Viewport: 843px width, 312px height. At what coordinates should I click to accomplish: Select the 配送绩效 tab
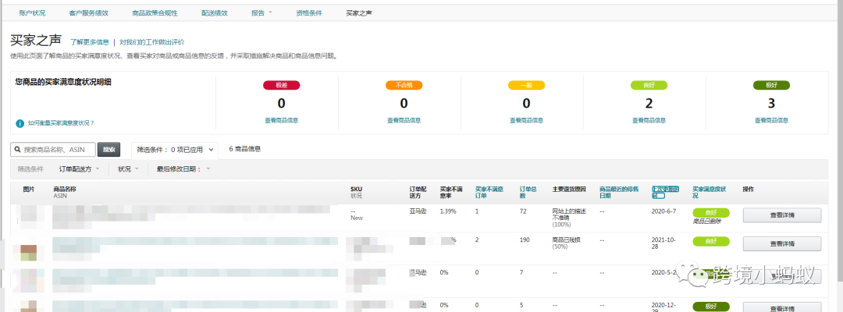pos(215,13)
